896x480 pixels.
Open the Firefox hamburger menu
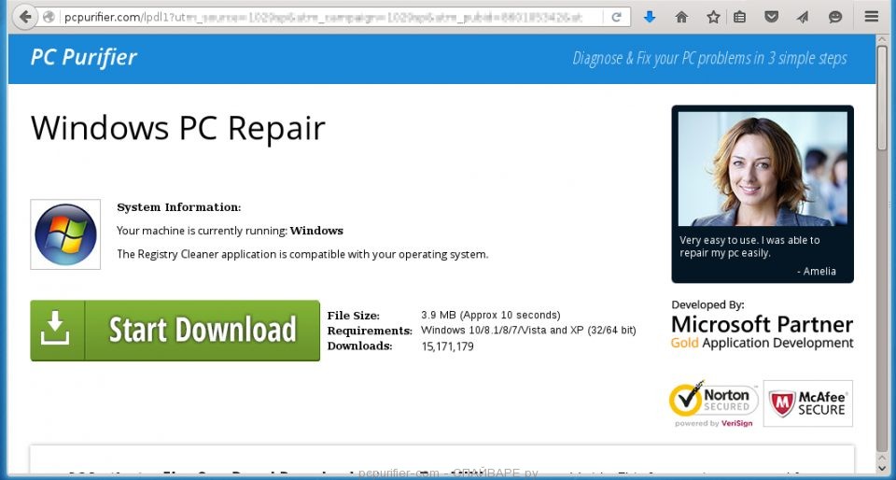[872, 17]
